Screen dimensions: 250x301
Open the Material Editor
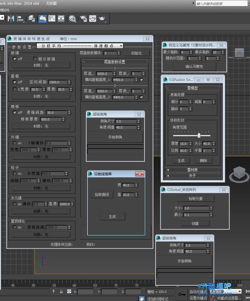coord(72,18)
